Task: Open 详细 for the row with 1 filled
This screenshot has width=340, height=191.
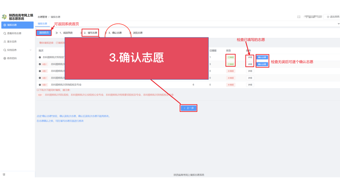Action: coord(250,57)
